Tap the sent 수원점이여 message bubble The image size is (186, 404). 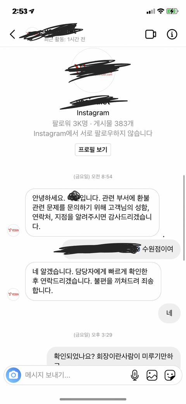pyautogui.click(x=121, y=249)
